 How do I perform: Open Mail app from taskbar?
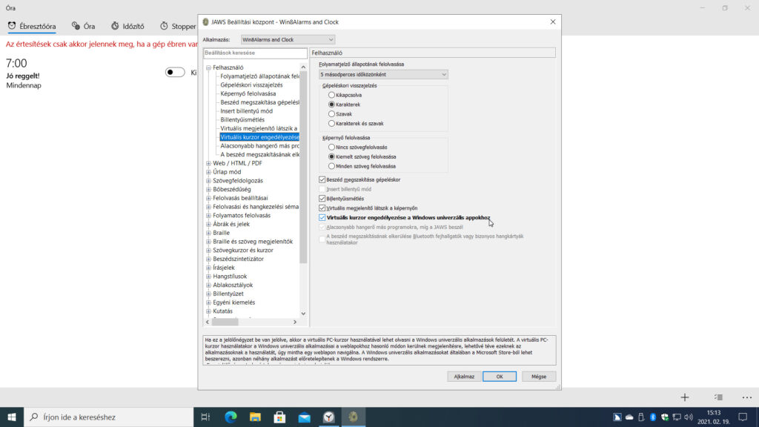click(305, 417)
